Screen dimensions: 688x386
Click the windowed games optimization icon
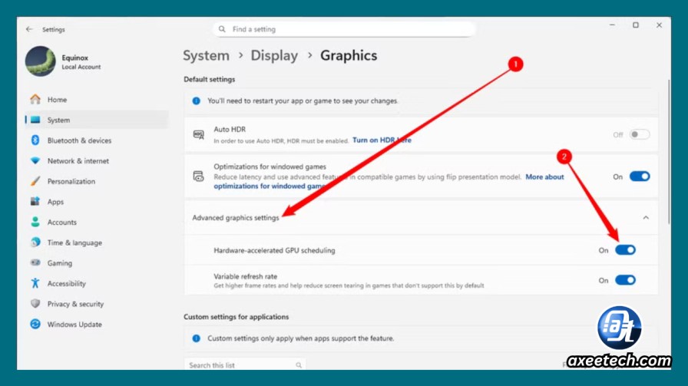click(199, 177)
